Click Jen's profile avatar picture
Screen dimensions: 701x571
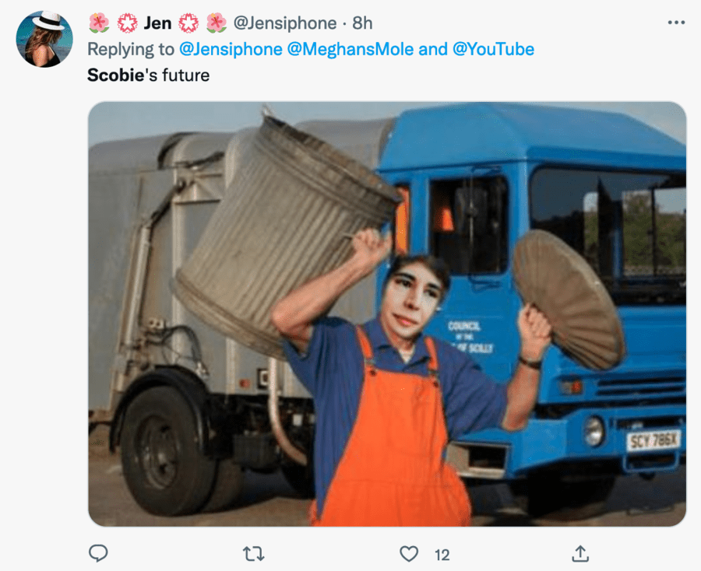pos(44,39)
